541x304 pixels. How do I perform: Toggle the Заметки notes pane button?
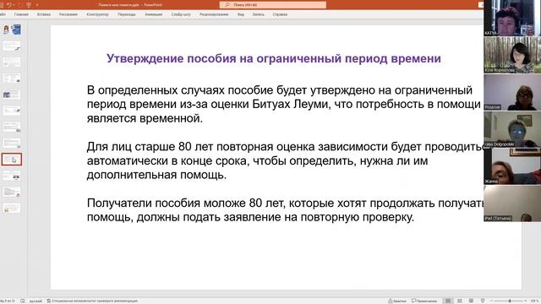[397, 301]
